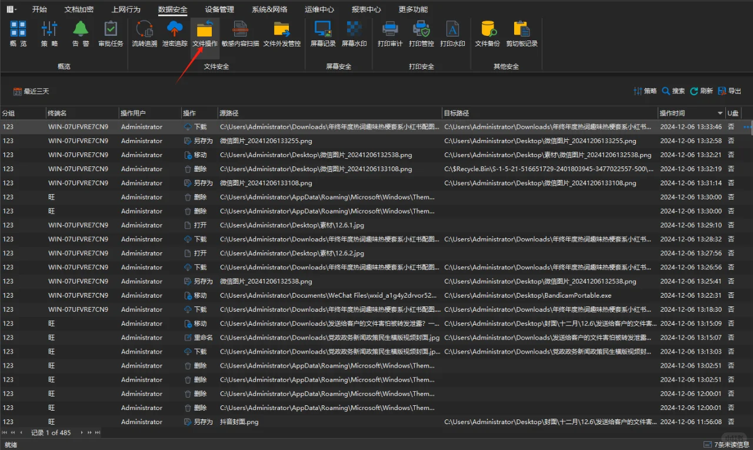The height and width of the screenshot is (450, 753).
Task: Select the 流转追溯 tracing tool
Action: tap(144, 34)
